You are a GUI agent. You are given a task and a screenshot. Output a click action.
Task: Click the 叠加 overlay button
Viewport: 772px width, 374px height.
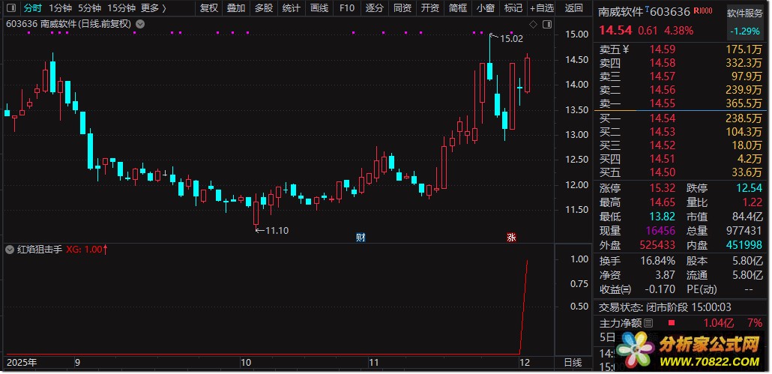click(x=236, y=8)
